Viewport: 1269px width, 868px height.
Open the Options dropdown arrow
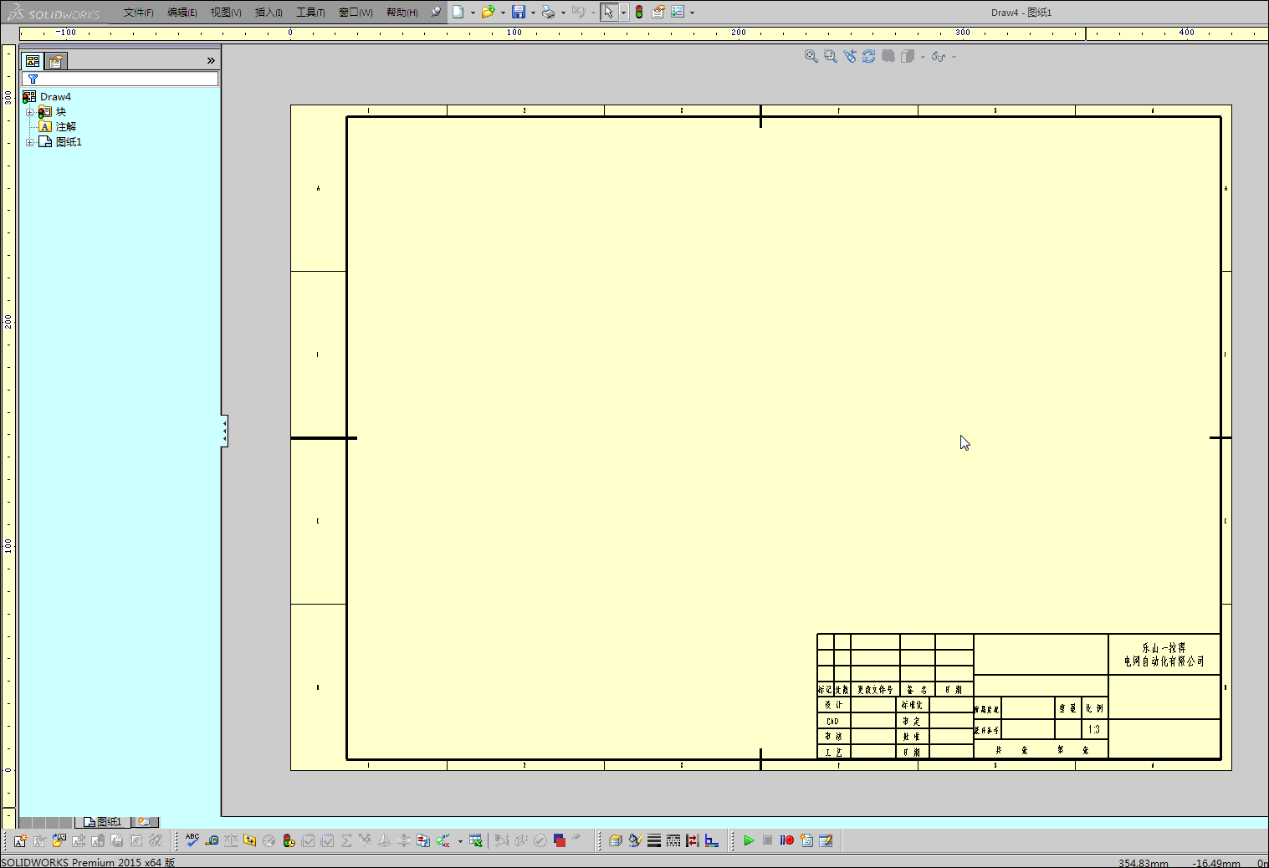[692, 13]
